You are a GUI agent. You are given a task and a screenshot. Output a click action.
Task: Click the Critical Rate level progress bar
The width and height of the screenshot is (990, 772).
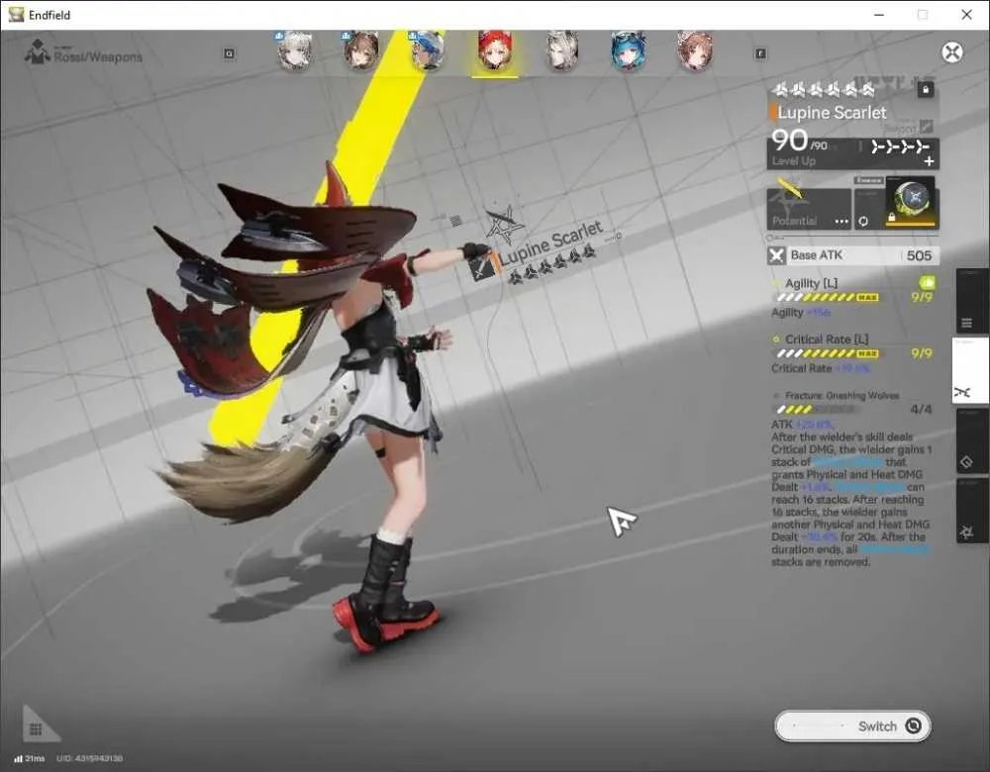click(828, 353)
